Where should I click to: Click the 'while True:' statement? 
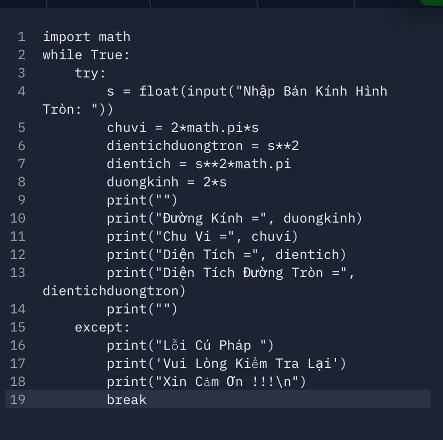point(86,55)
